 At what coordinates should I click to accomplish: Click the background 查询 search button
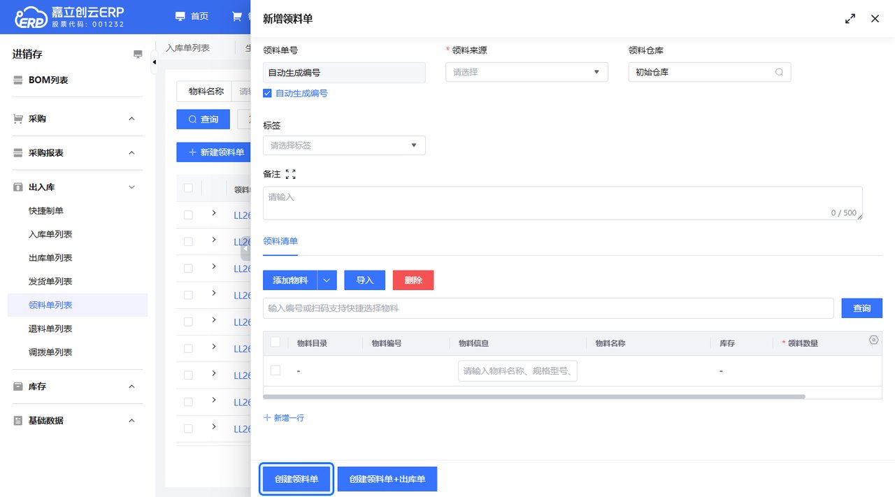tap(203, 120)
